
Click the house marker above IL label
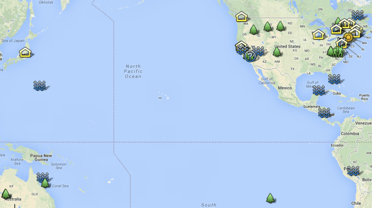[318, 35]
